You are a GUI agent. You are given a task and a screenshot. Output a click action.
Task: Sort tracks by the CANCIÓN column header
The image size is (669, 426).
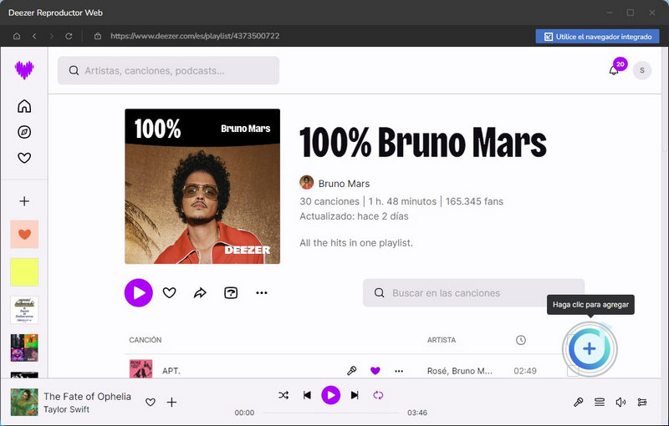coord(146,341)
